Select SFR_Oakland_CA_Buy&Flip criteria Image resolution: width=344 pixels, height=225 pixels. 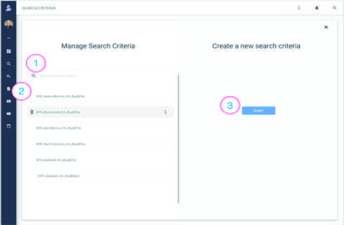click(x=101, y=160)
